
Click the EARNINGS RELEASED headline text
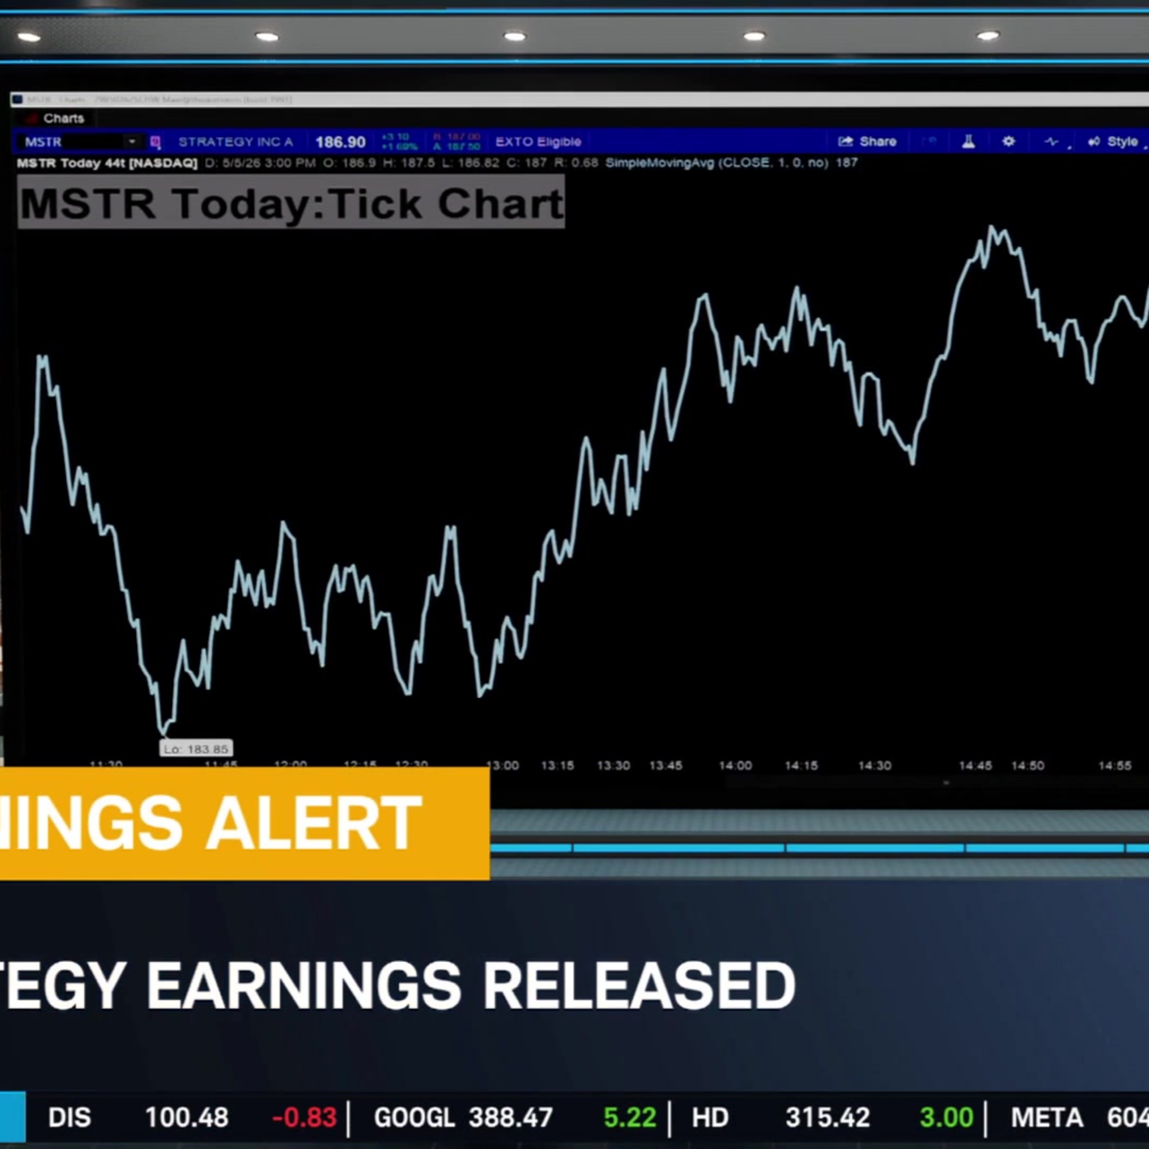pyautogui.click(x=470, y=985)
